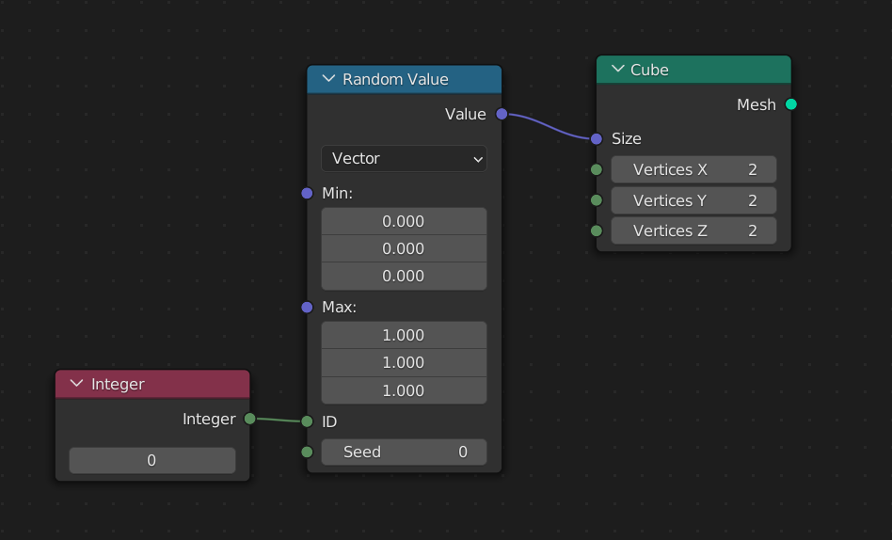Click the Seed value field
892x540 pixels.
404,452
